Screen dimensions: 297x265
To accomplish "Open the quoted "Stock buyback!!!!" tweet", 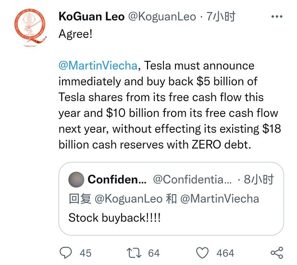I will [115, 218].
